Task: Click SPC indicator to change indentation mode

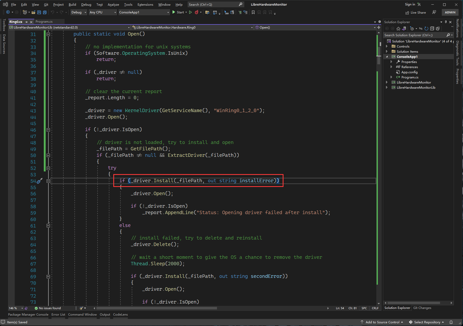Action: (364, 308)
